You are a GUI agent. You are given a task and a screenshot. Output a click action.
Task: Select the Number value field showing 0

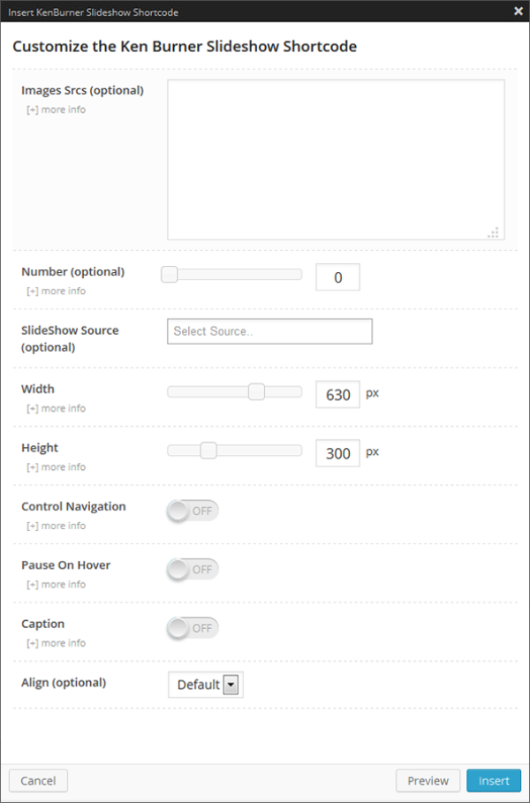(337, 277)
